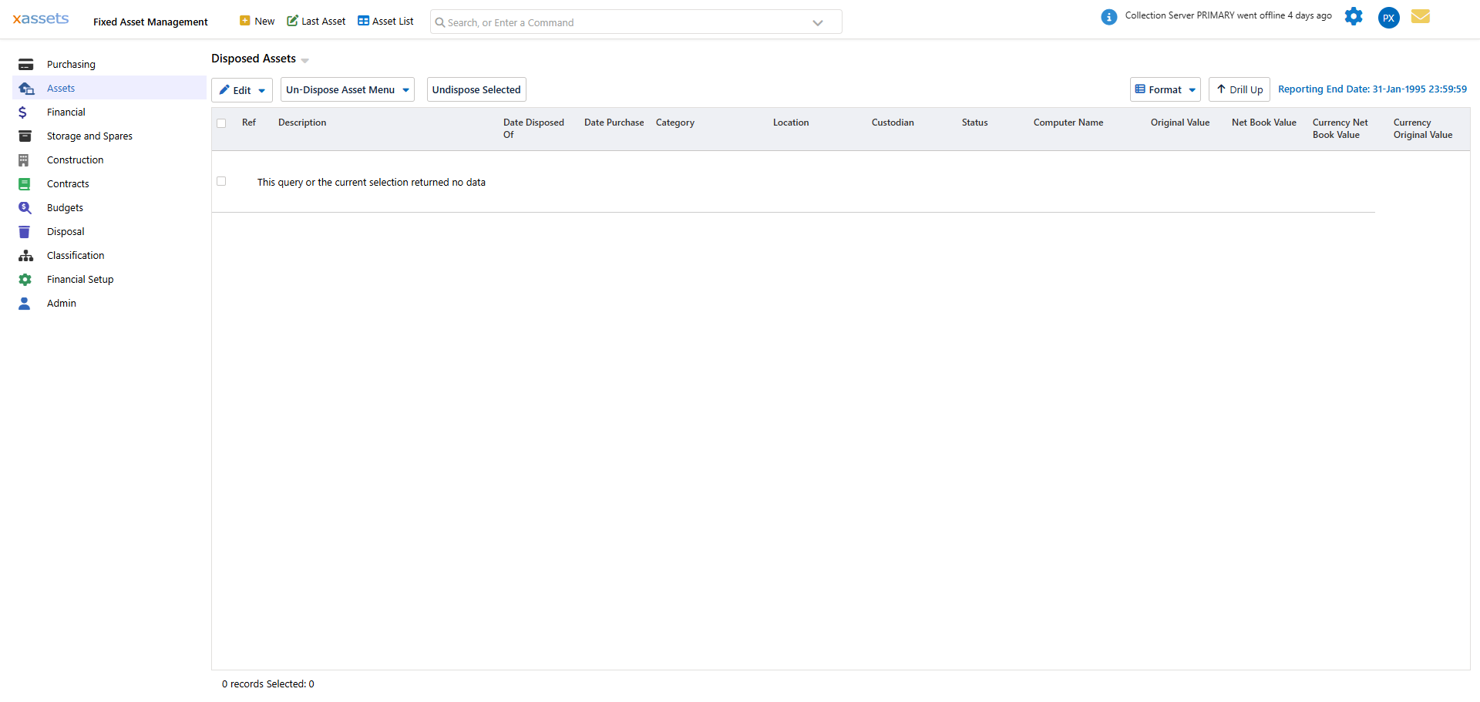Open the Classification hierarchy icon
Image resolution: width=1480 pixels, height=702 pixels.
point(25,255)
